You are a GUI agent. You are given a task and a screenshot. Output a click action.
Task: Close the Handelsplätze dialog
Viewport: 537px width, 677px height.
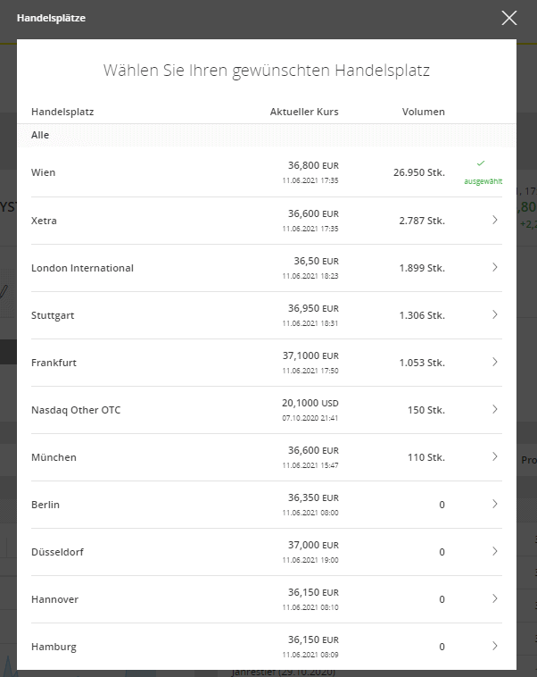509,18
